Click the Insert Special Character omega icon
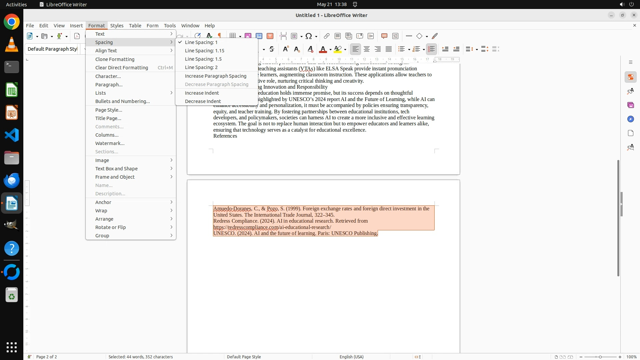 pos(309,36)
